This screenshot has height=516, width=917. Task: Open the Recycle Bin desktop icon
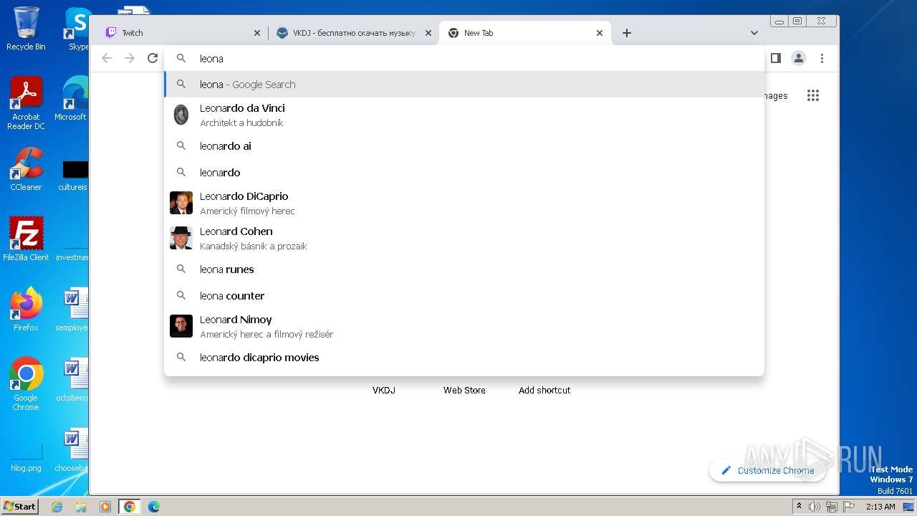pyautogui.click(x=26, y=29)
